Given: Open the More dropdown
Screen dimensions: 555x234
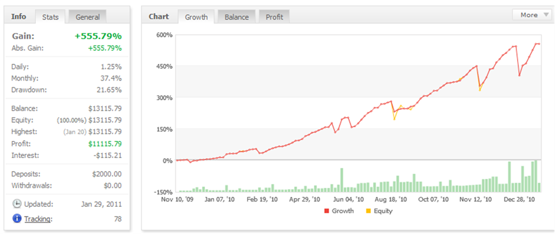Looking at the screenshot, I should click(x=532, y=15).
